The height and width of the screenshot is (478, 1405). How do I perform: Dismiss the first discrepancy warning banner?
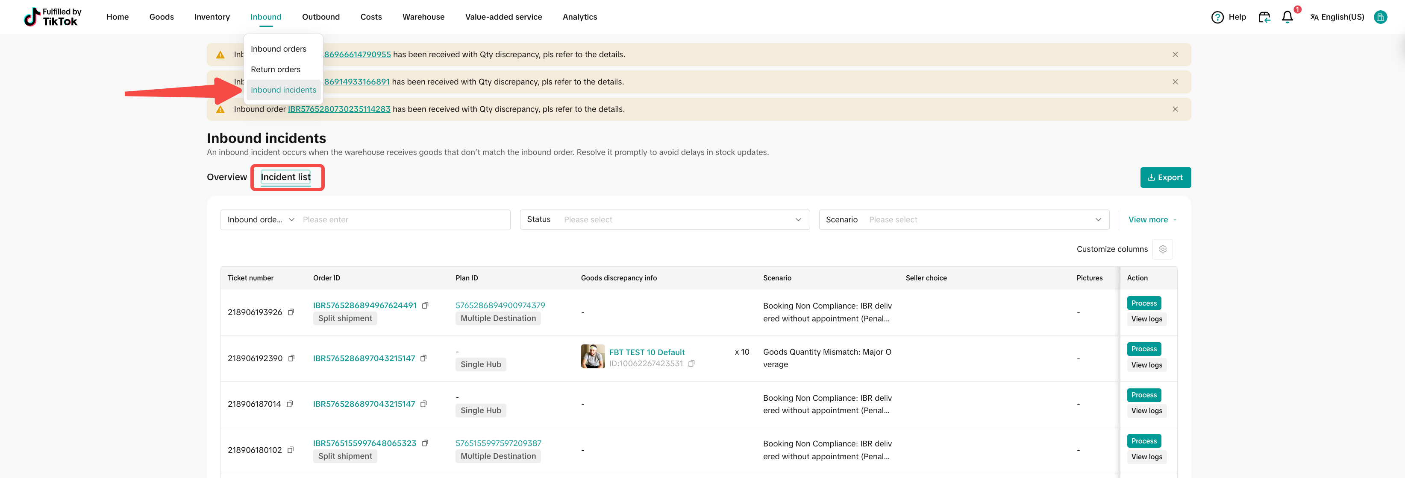click(x=1175, y=55)
